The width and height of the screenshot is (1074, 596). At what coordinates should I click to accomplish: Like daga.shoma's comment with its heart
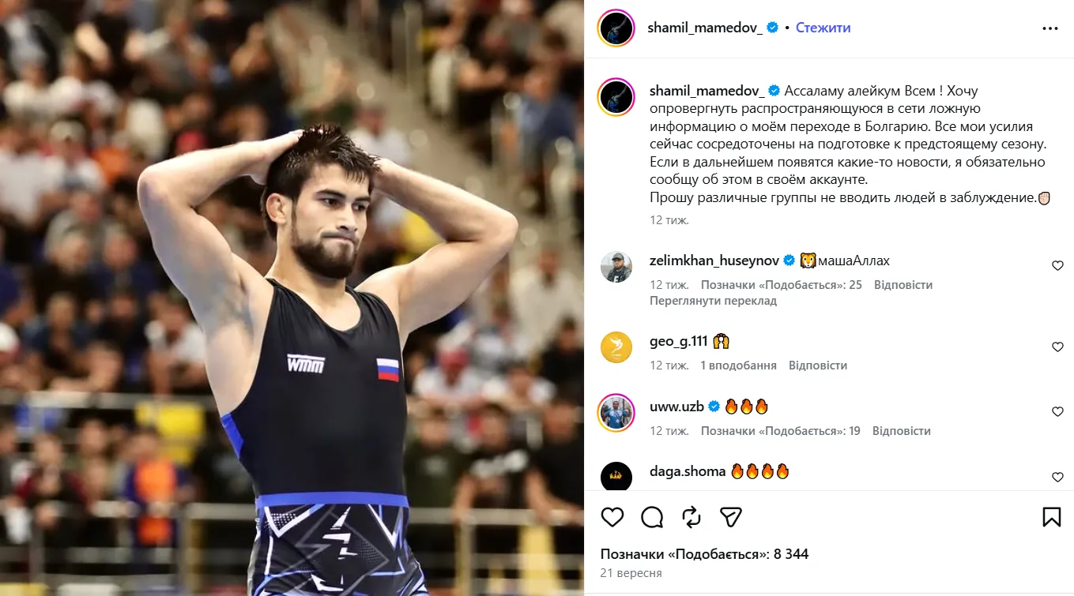tap(1057, 477)
